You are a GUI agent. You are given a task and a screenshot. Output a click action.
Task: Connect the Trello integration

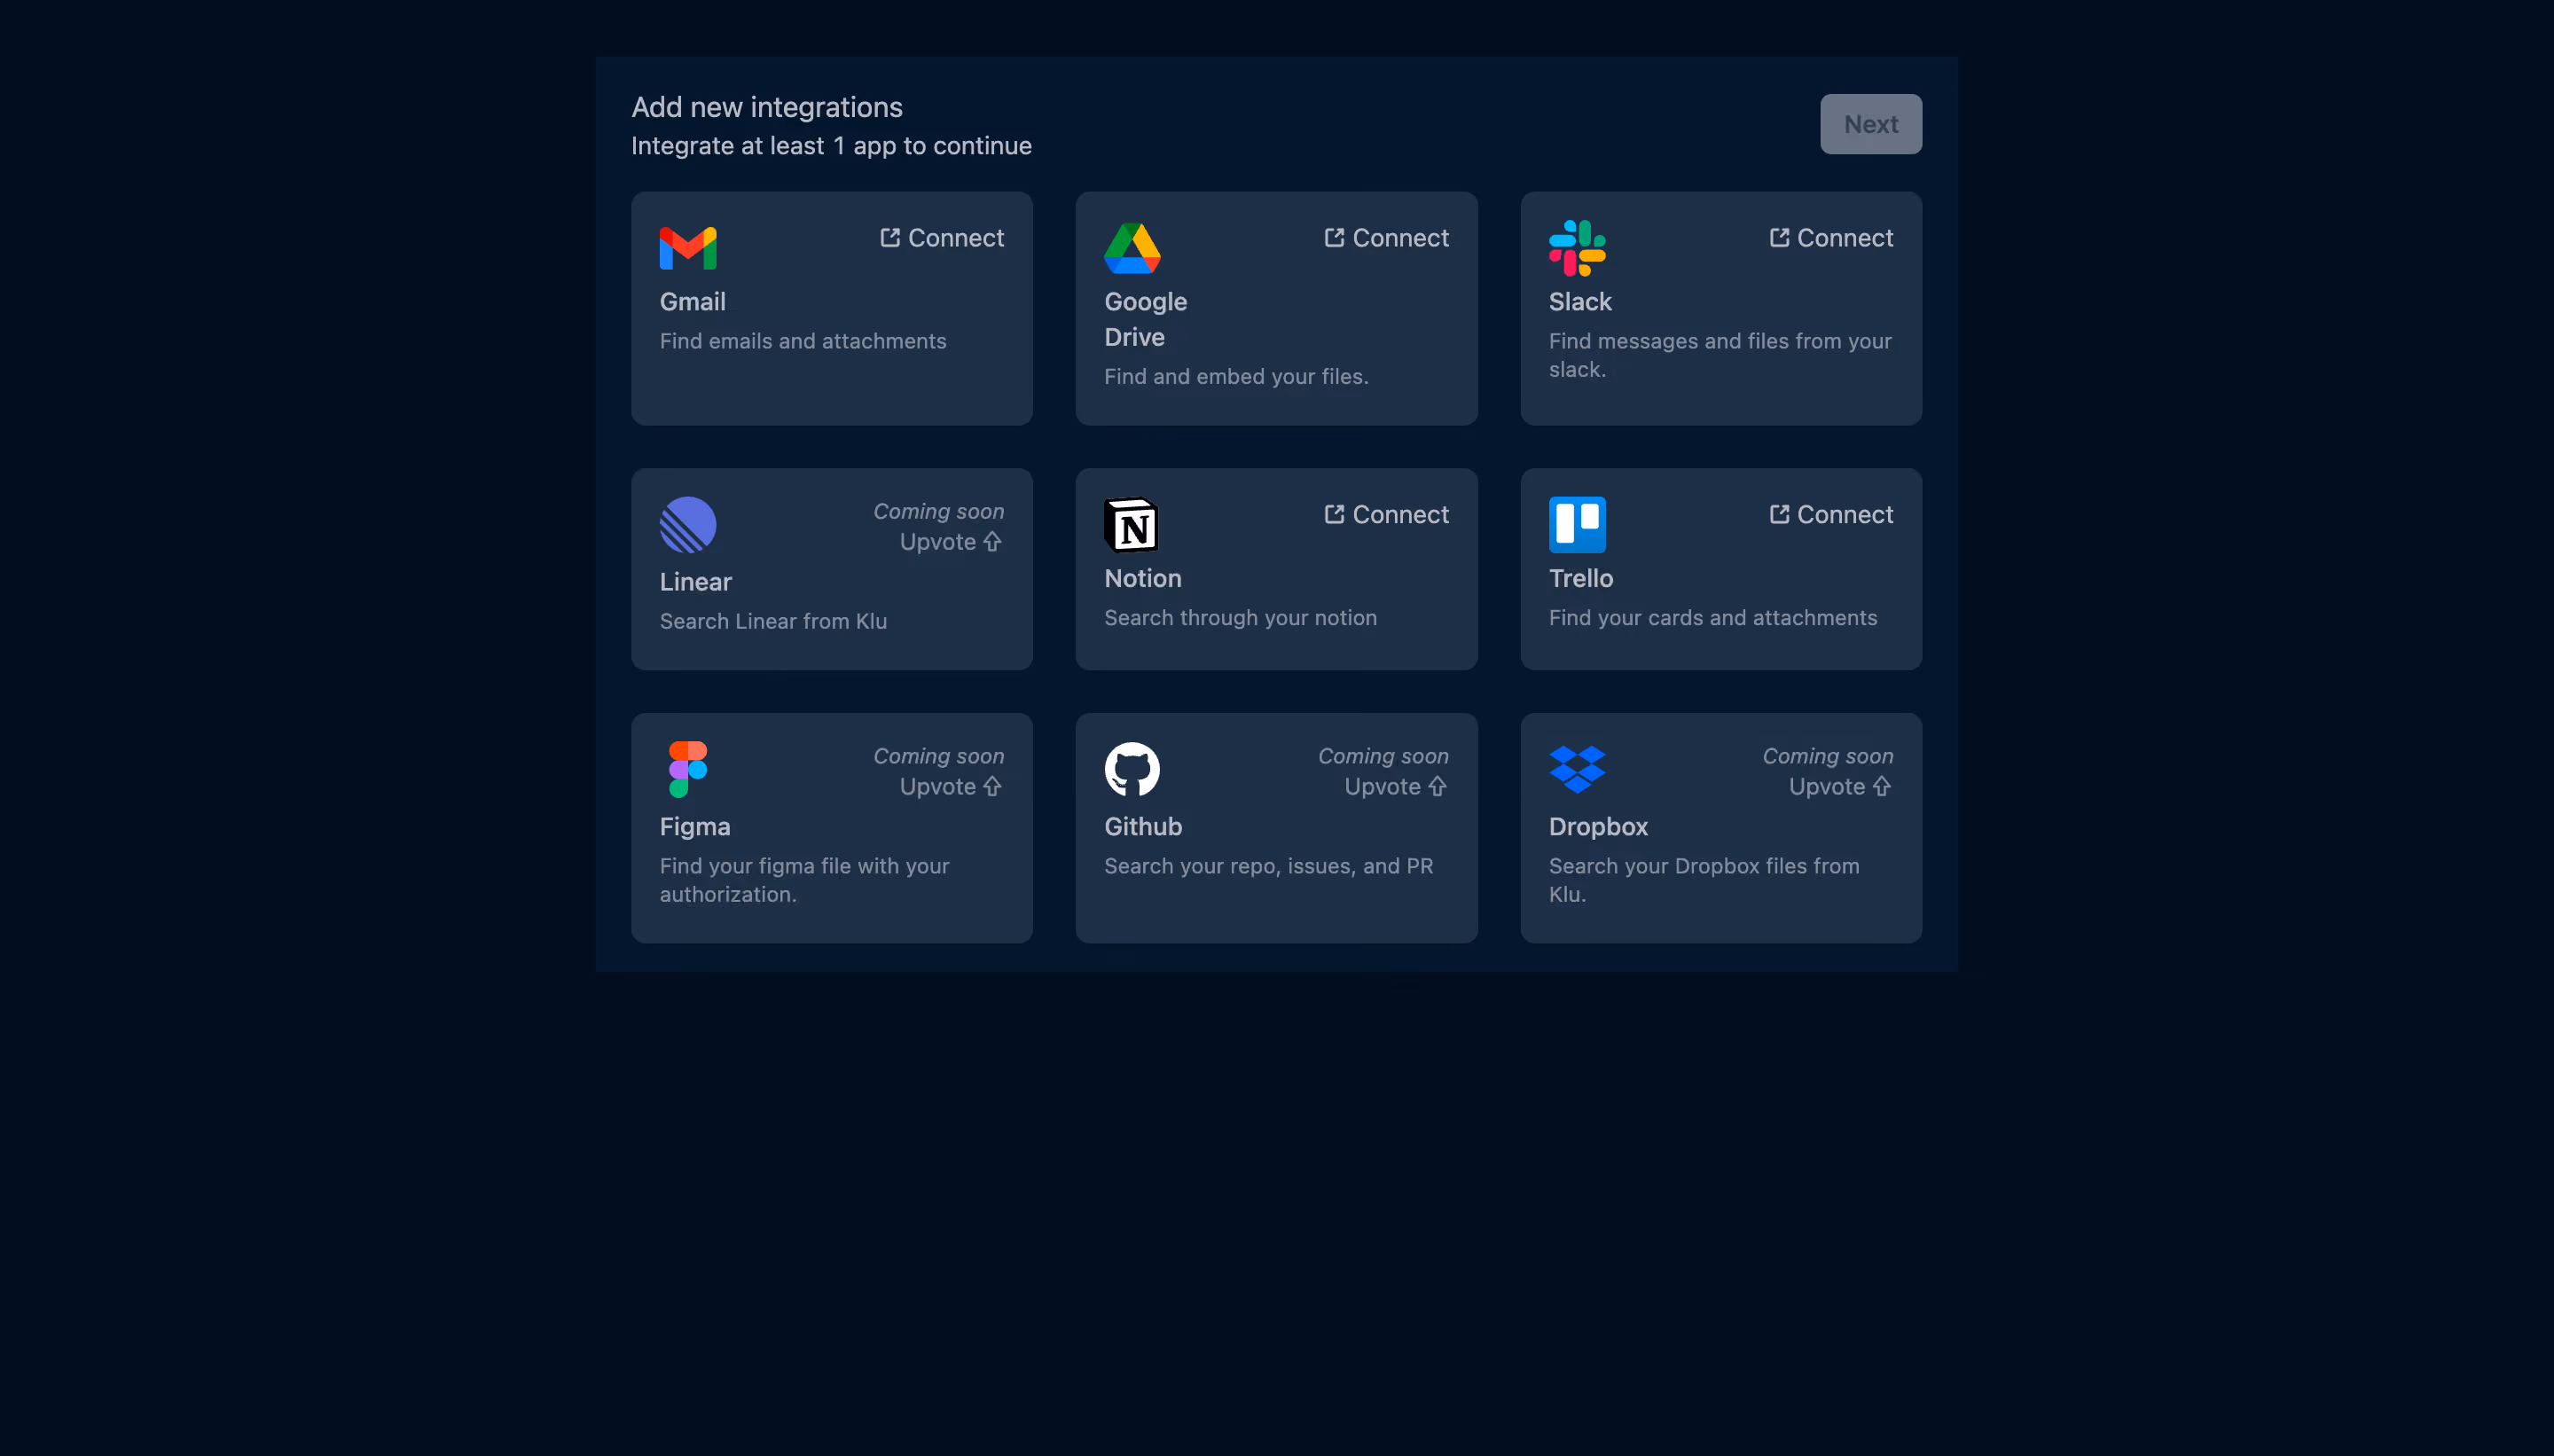[1831, 515]
